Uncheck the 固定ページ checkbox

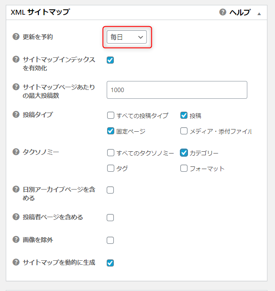tap(111, 131)
